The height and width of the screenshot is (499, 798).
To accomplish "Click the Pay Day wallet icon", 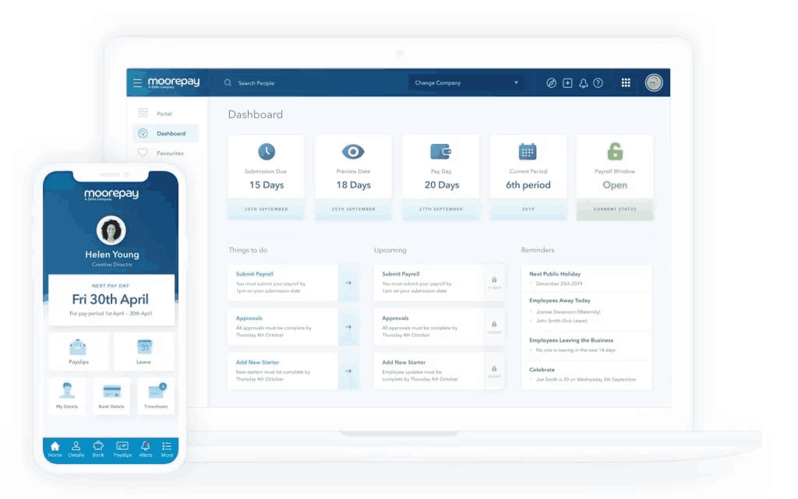I will pos(441,152).
